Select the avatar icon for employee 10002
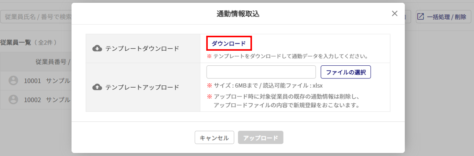The height and width of the screenshot is (156, 474). coord(13,100)
